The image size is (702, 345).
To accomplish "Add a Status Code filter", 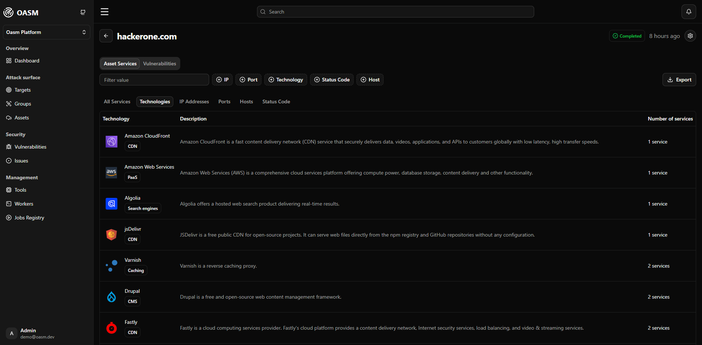I will 332,80.
